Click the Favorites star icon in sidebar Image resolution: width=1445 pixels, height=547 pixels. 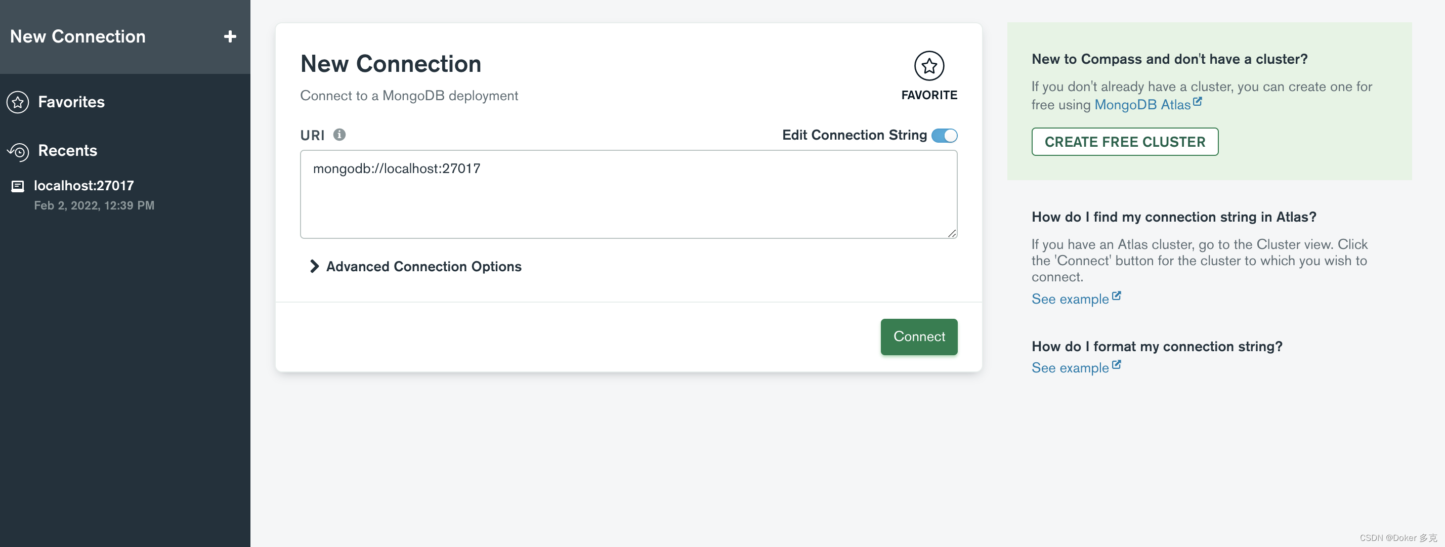(x=17, y=102)
